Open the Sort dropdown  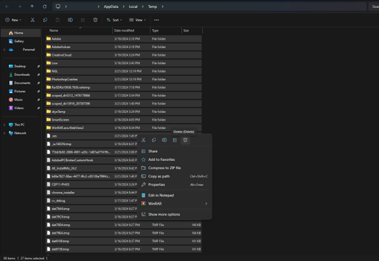[115, 20]
